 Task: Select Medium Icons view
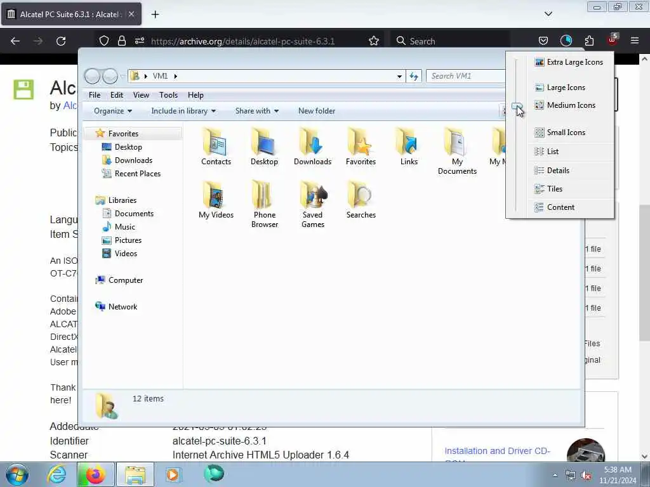569,105
